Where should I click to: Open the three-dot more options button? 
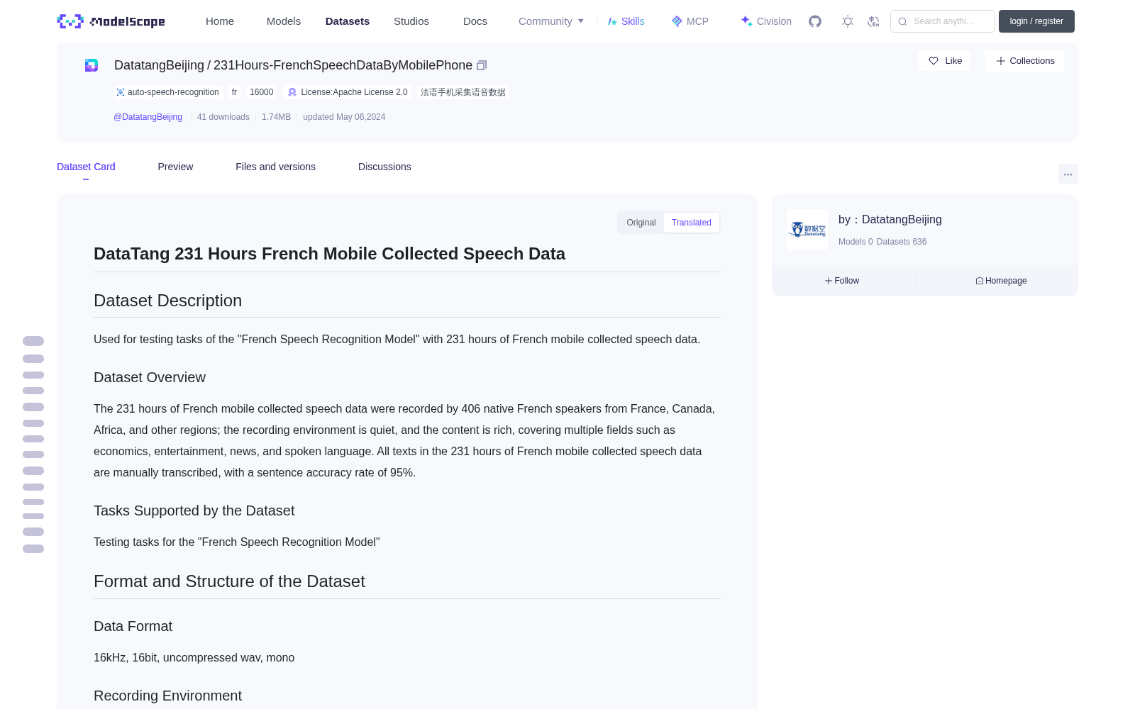pyautogui.click(x=1068, y=174)
